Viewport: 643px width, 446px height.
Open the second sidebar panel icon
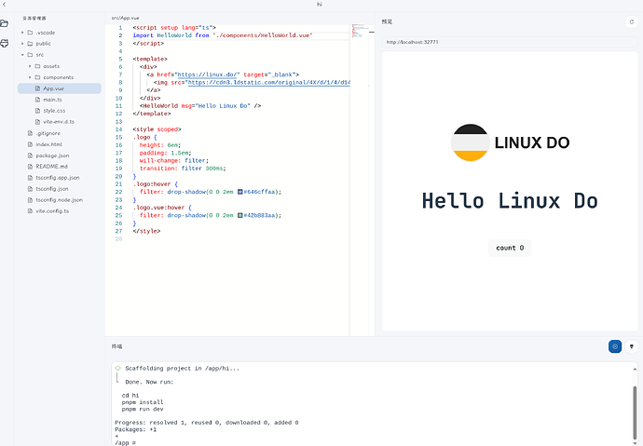pos(5,43)
